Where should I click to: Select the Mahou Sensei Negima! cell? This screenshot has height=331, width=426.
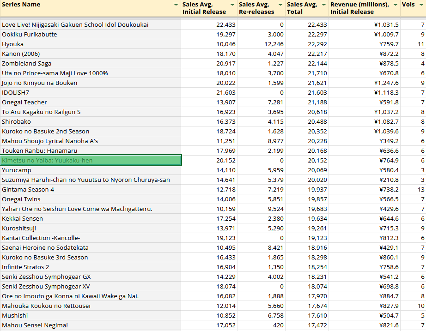[91, 325]
